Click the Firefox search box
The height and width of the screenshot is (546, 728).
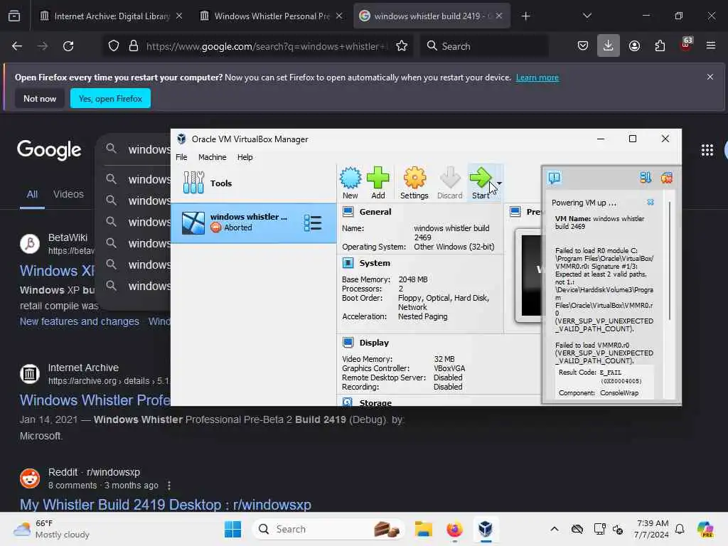pyautogui.click(x=484, y=46)
